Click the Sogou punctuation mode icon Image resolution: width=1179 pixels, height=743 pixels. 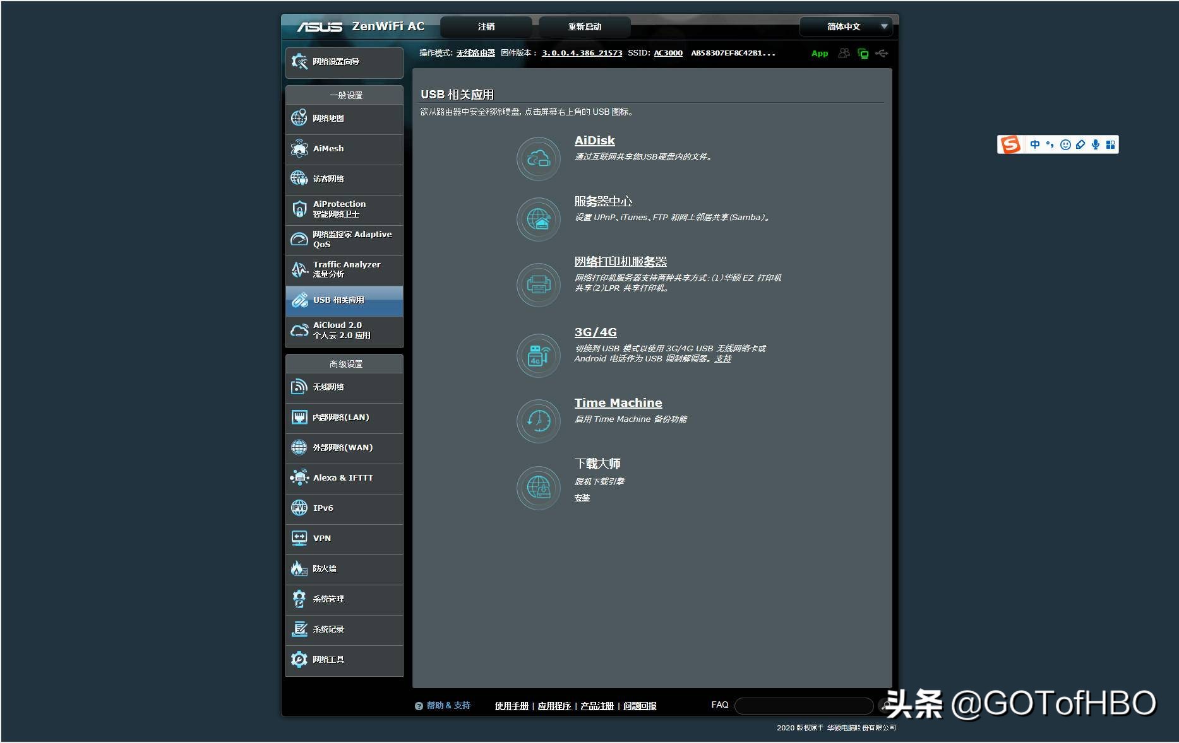(x=1050, y=144)
